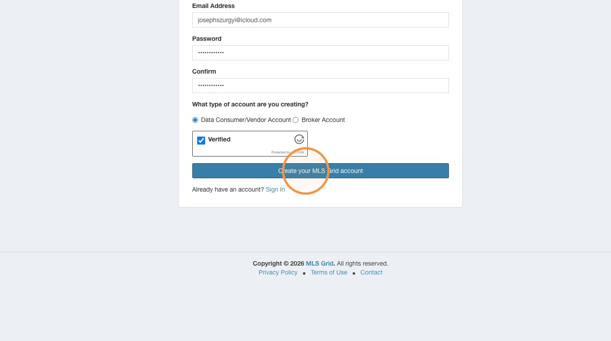This screenshot has height=341, width=611.
Task: Click the Confirm label text
Action: [204, 71]
